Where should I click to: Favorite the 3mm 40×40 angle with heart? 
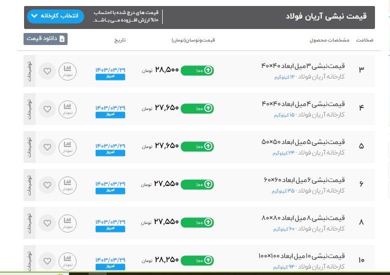pyautogui.click(x=47, y=71)
